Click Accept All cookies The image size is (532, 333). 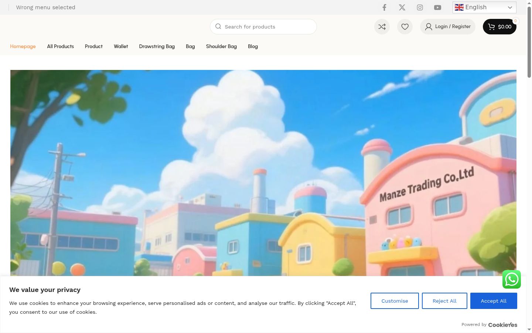click(494, 301)
